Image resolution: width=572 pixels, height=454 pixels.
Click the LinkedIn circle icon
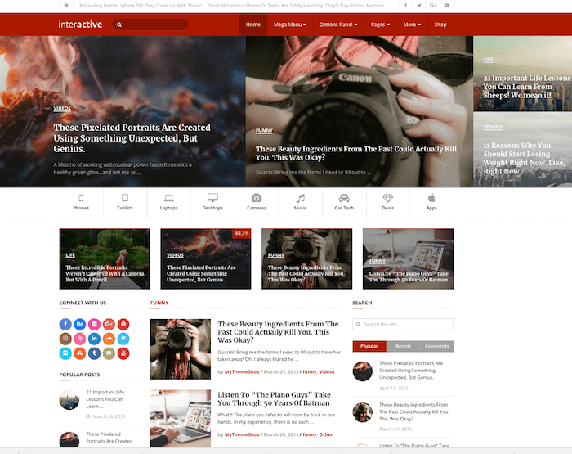(x=94, y=339)
